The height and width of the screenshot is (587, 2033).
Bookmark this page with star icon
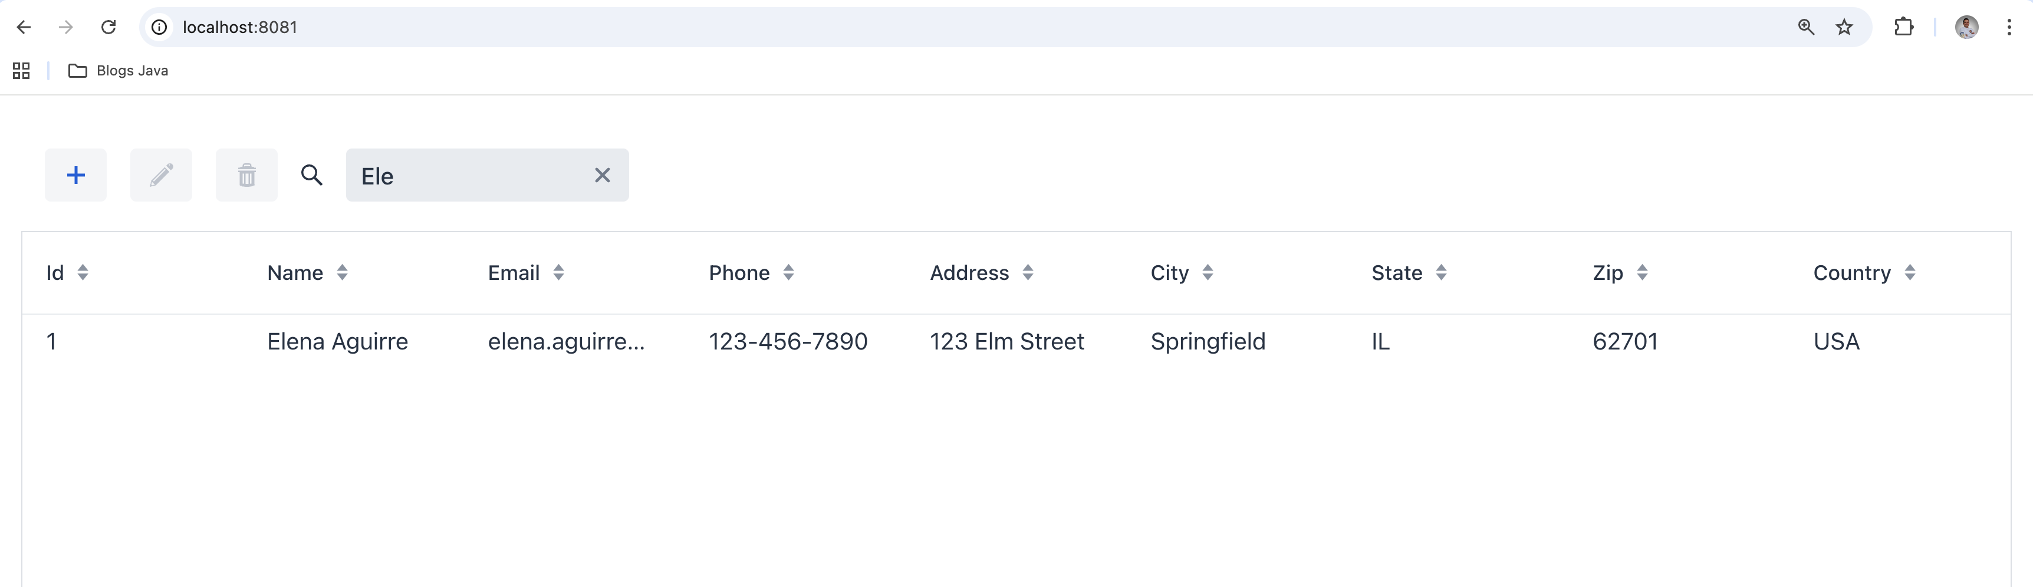tap(1844, 27)
